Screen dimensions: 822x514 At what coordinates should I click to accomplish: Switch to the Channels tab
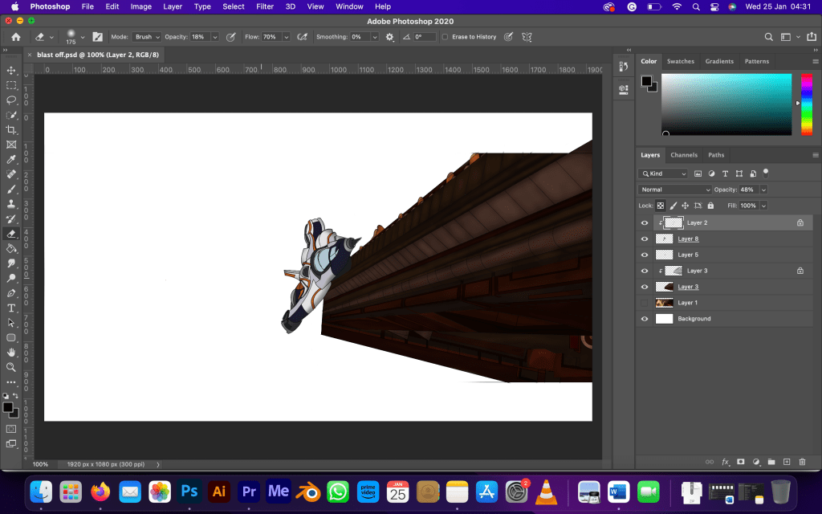[x=684, y=155]
